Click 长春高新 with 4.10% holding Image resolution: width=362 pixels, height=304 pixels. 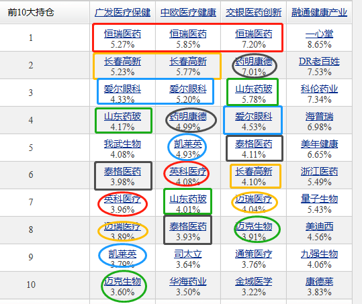pyautogui.click(x=254, y=171)
